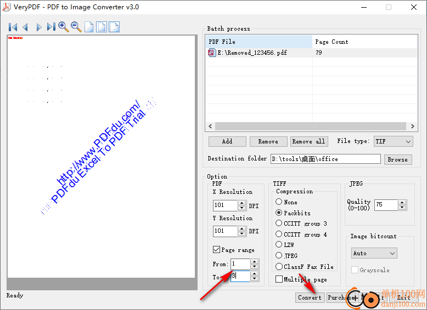Image resolution: width=427 pixels, height=310 pixels.
Task: Uncheck the Page range checkbox
Action: 216,249
